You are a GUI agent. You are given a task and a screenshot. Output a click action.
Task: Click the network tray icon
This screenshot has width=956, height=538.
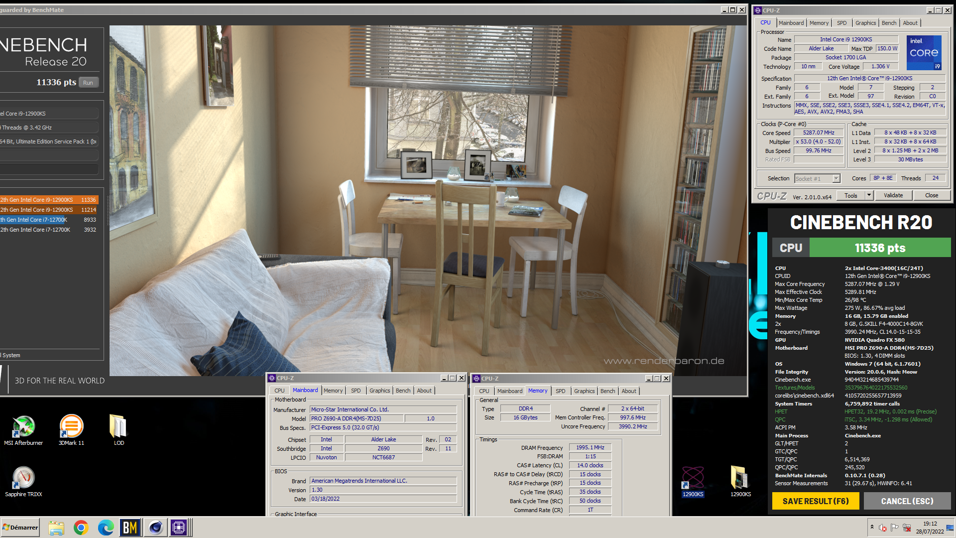pyautogui.click(x=907, y=528)
